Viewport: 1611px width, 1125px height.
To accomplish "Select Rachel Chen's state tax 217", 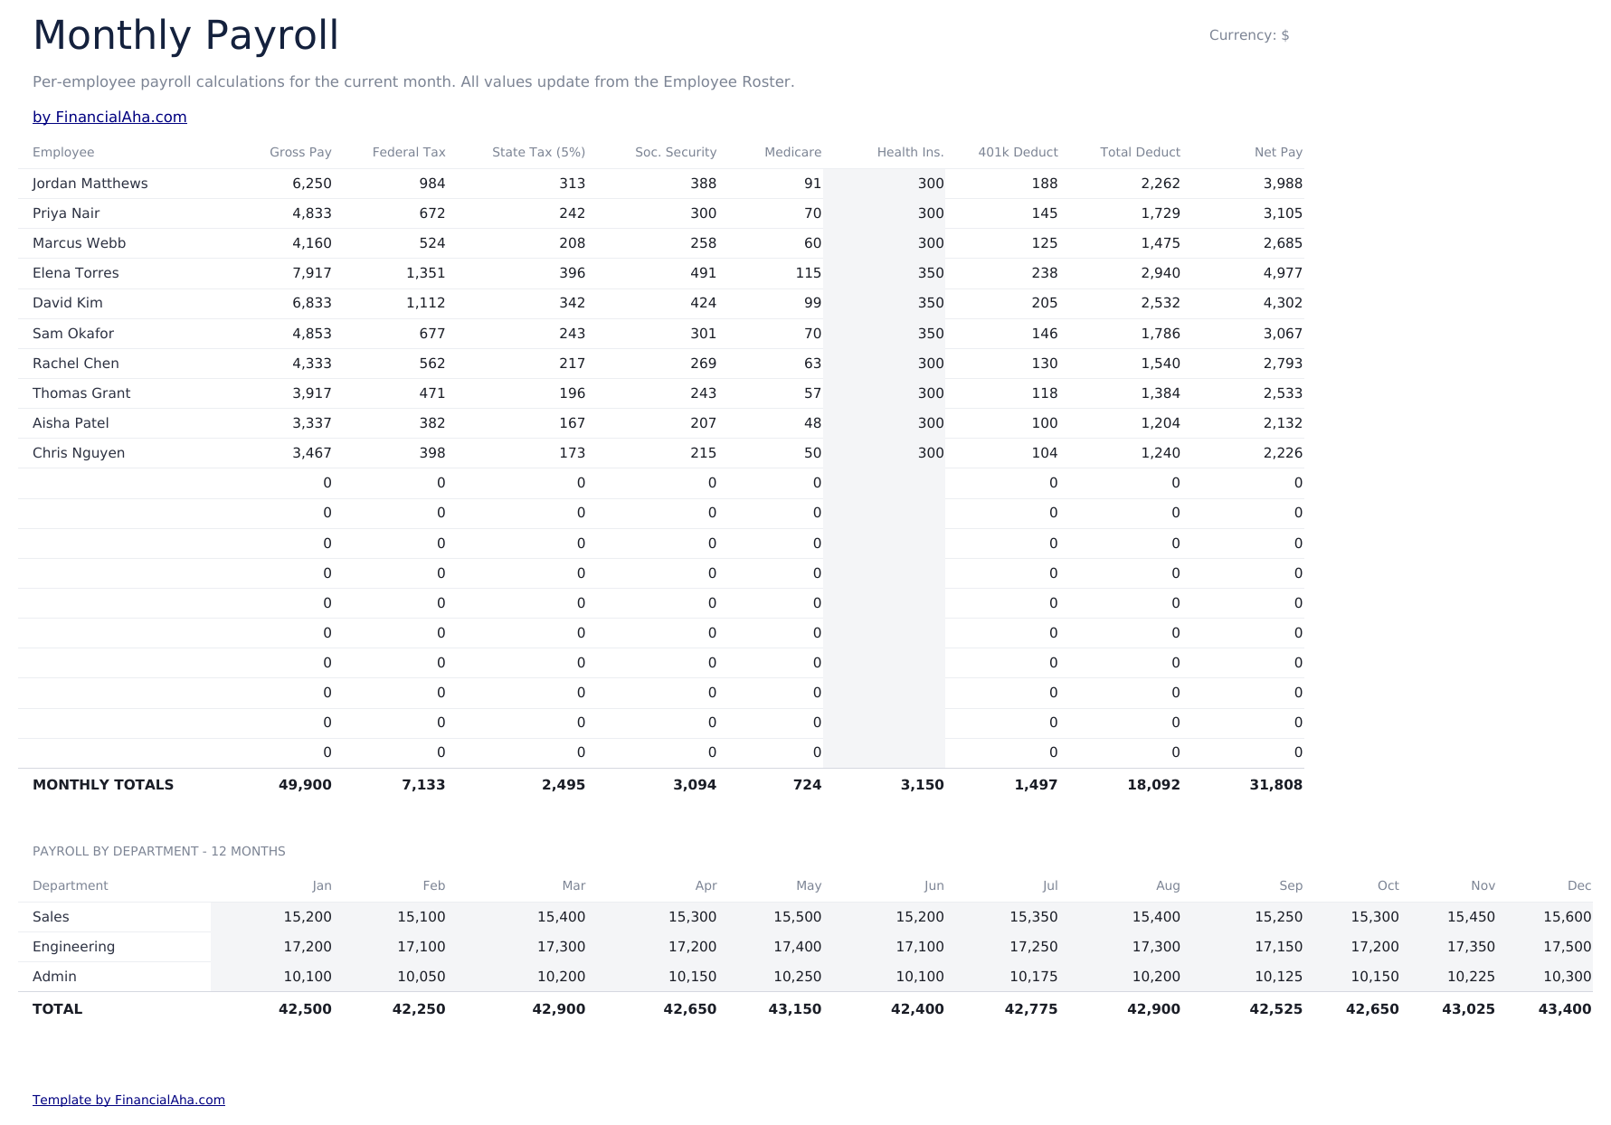I will pos(572,364).
